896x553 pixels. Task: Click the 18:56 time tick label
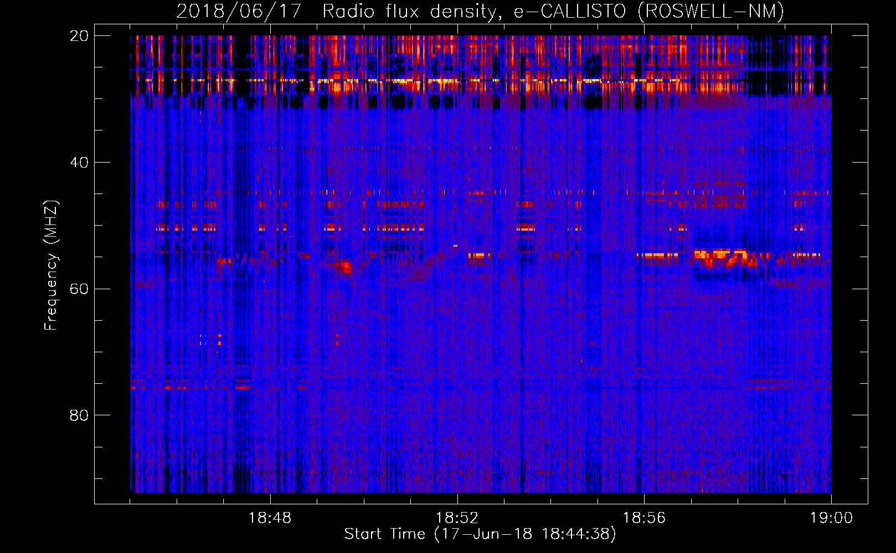pyautogui.click(x=644, y=518)
